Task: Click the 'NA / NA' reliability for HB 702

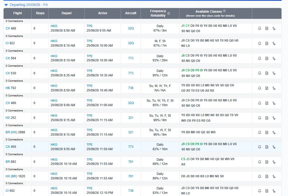Action: (x=160, y=90)
